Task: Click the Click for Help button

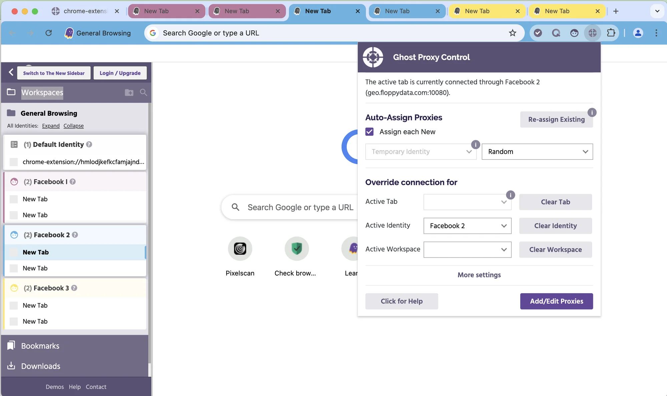Action: [402, 301]
